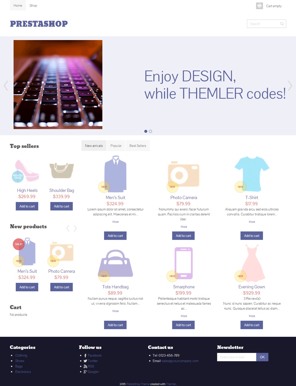The width and height of the screenshot is (296, 386).
Task: Open the Shop menu item
Action: (x=33, y=5)
